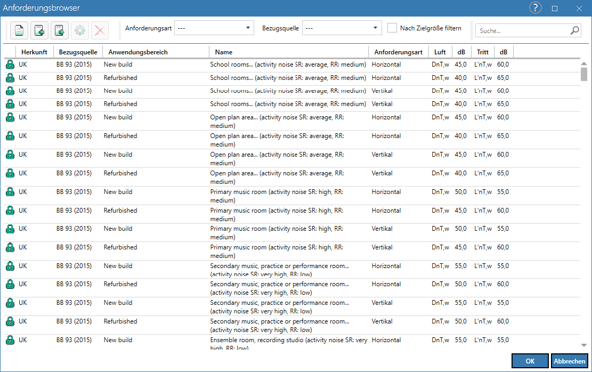This screenshot has height=372, width=592.
Task: Click lock icon of Secondary music New build Horizontal row
Action: pos(10,266)
